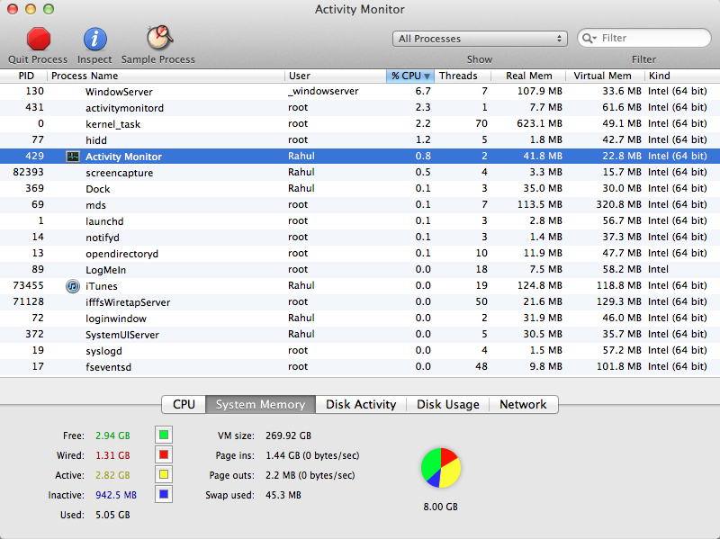Image resolution: width=720 pixels, height=539 pixels.
Task: Click the memory usage pie chart
Action: tap(440, 468)
